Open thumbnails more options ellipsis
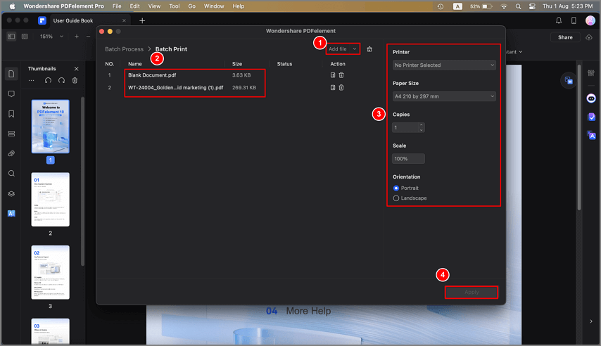Image resolution: width=601 pixels, height=346 pixels. [32, 80]
